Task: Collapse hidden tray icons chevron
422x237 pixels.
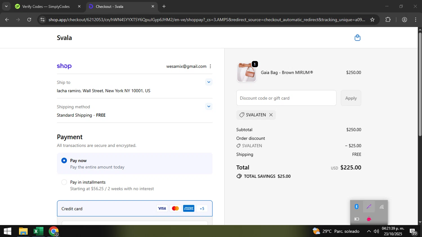Action: tap(369, 231)
